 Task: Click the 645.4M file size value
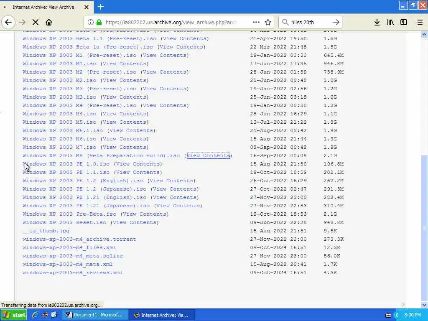click(334, 55)
